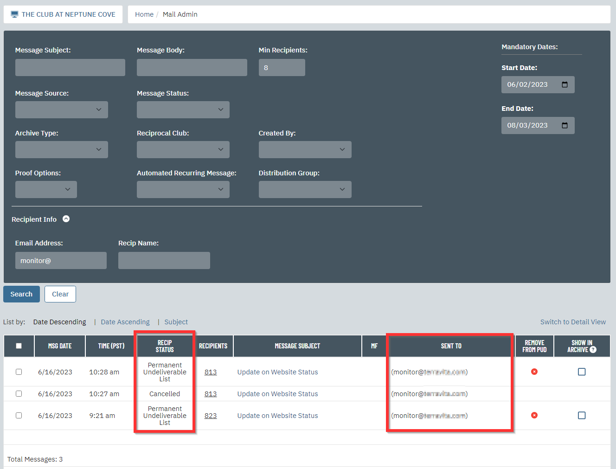616x469 pixels.
Task: Focus the Message Subject field
Action: 70,67
